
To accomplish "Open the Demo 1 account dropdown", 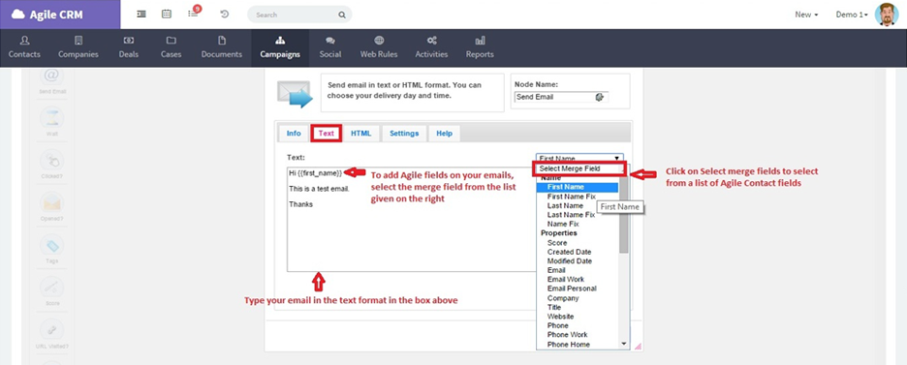I will pos(852,15).
